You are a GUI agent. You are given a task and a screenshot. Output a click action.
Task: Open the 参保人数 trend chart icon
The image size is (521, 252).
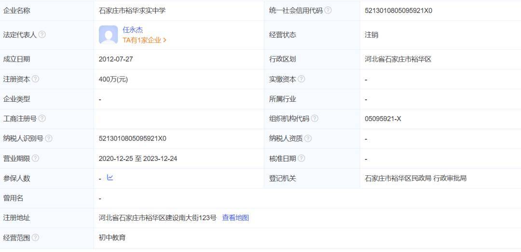coord(110,178)
